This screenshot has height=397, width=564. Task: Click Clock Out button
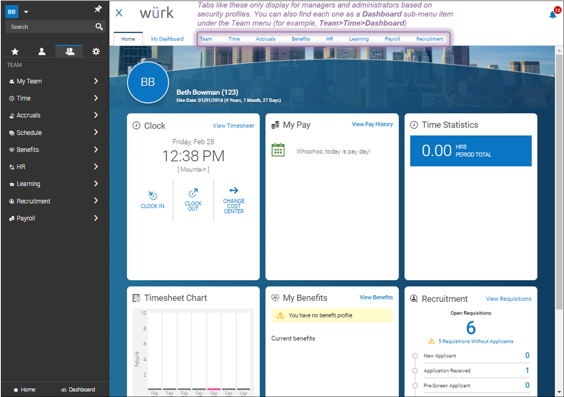coord(193,200)
